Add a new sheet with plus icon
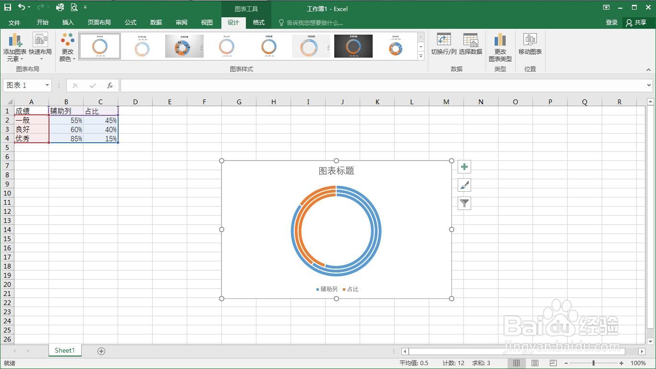This screenshot has width=656, height=369. click(x=101, y=351)
